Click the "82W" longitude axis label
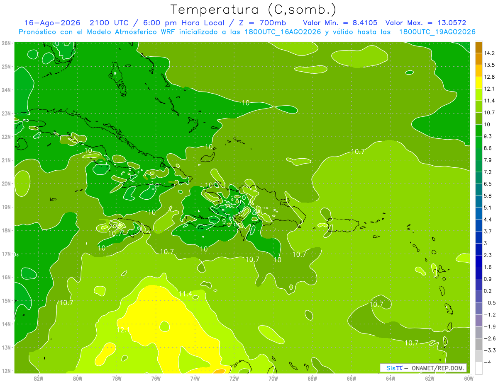 [38, 378]
